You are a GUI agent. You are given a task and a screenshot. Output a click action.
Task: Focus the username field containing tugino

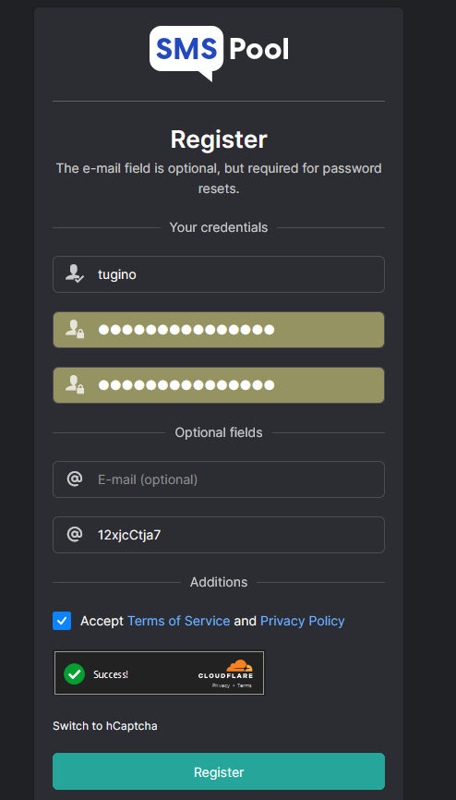(219, 274)
